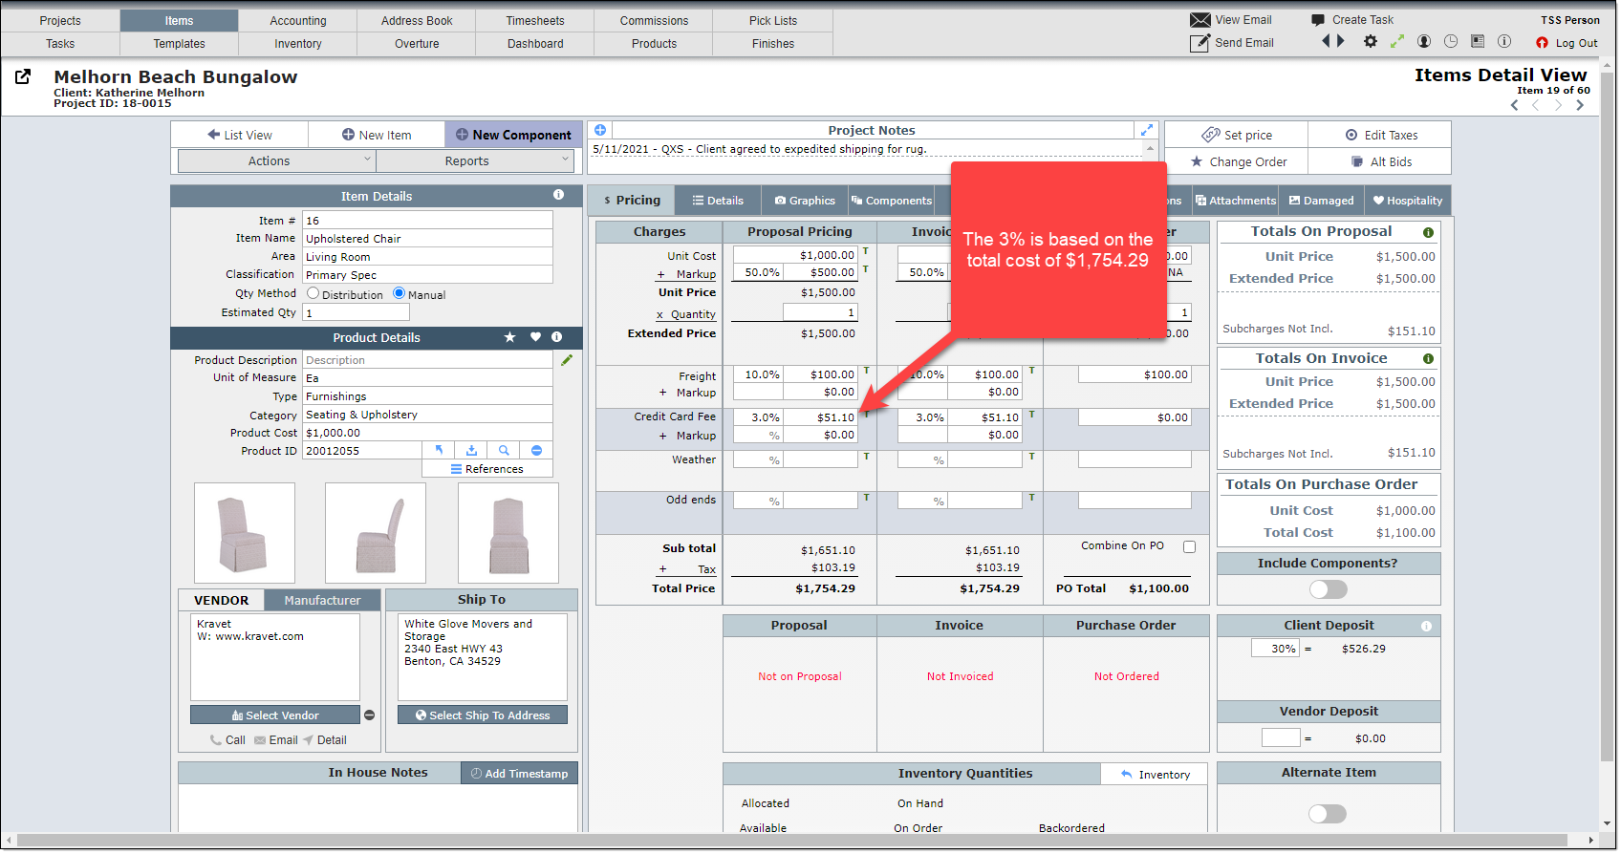Click info icon on Totals On Proposal

click(x=1428, y=232)
